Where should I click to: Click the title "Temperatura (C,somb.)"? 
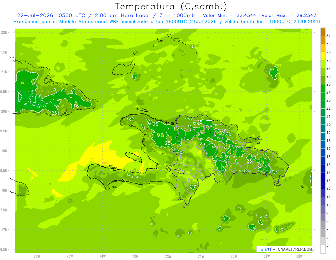(x=171, y=6)
